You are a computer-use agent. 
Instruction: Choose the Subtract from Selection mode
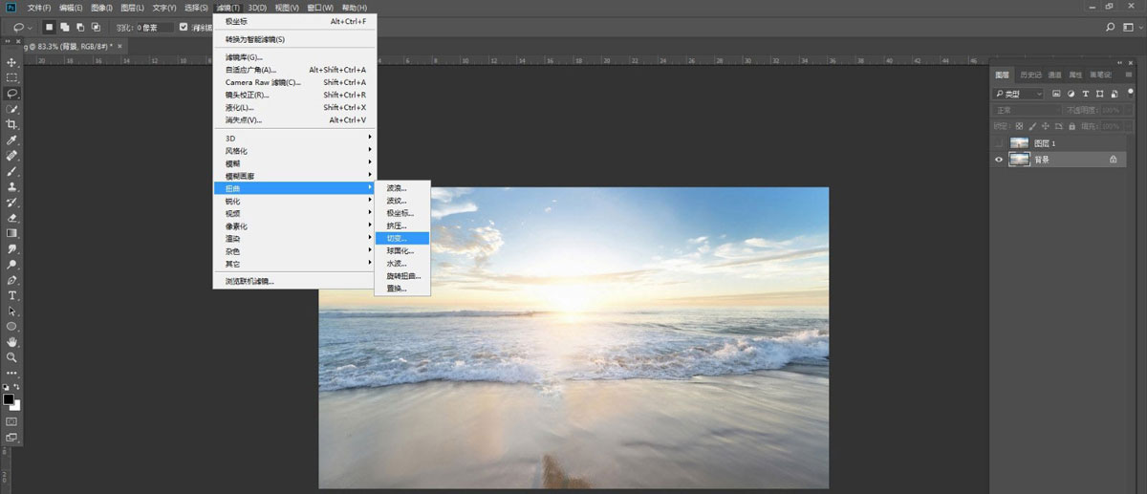[x=80, y=28]
